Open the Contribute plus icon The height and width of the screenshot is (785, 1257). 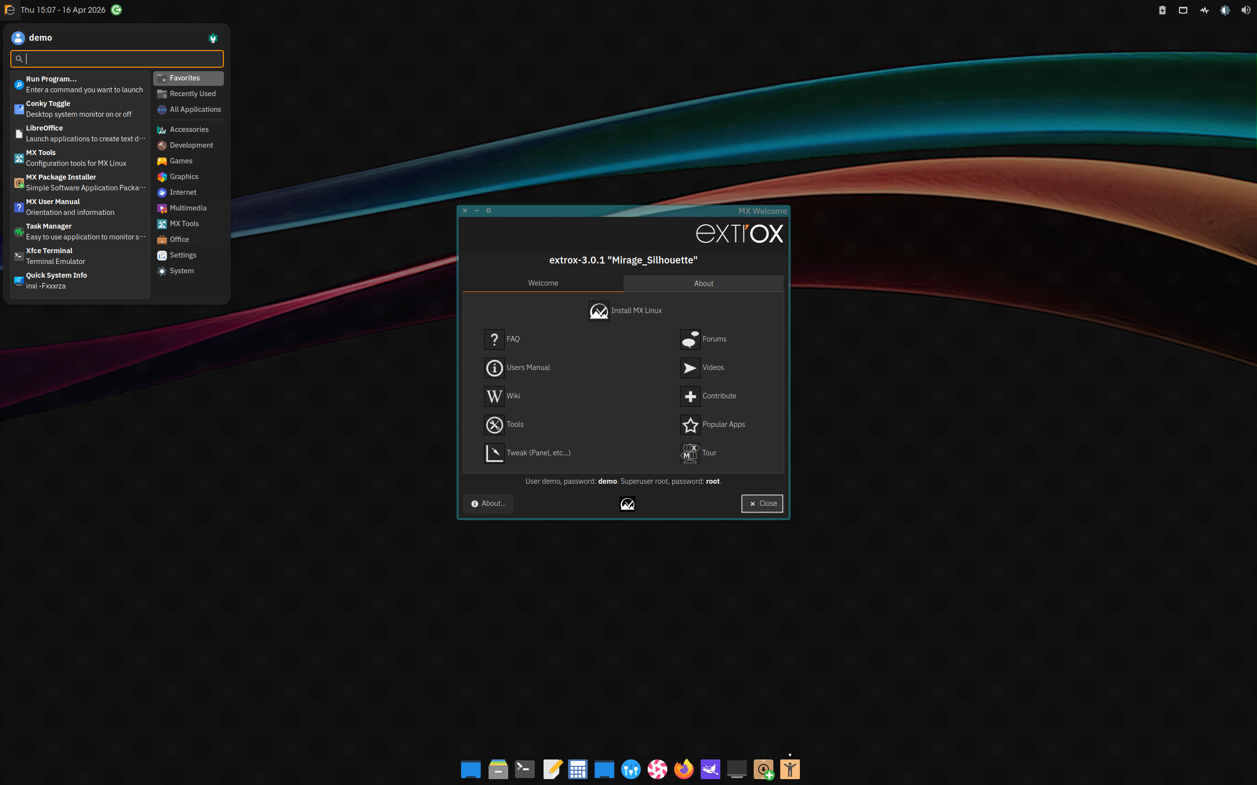point(690,396)
